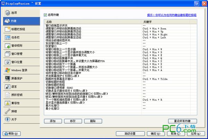Screen dimensions: 208x139
Task: Click the 重设所有热键 button
Action: tap(183, 121)
